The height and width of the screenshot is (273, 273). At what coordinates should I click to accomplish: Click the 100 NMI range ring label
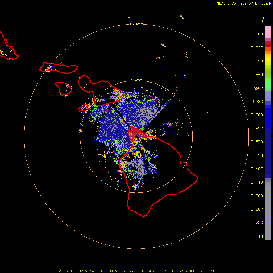click(136, 24)
